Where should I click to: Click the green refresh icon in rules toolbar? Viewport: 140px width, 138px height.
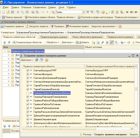pos(129,42)
